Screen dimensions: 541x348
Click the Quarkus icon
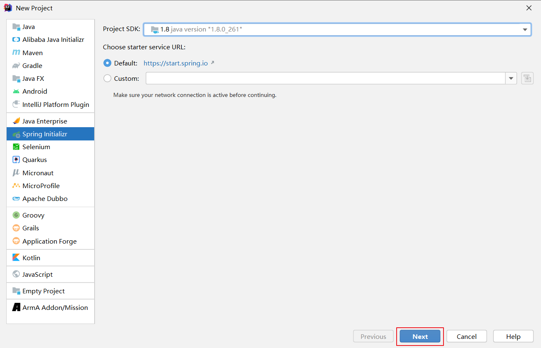pos(16,159)
